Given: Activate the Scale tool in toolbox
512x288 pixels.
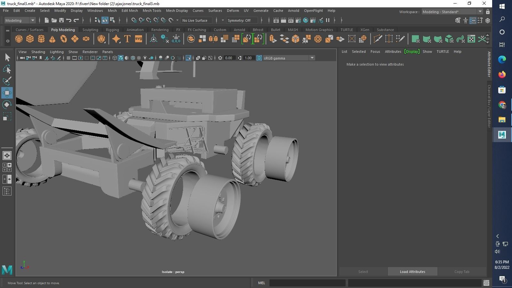Looking at the screenshot, I should [7, 116].
